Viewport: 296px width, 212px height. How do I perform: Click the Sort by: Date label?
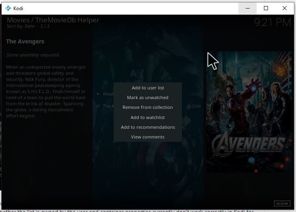click(21, 26)
